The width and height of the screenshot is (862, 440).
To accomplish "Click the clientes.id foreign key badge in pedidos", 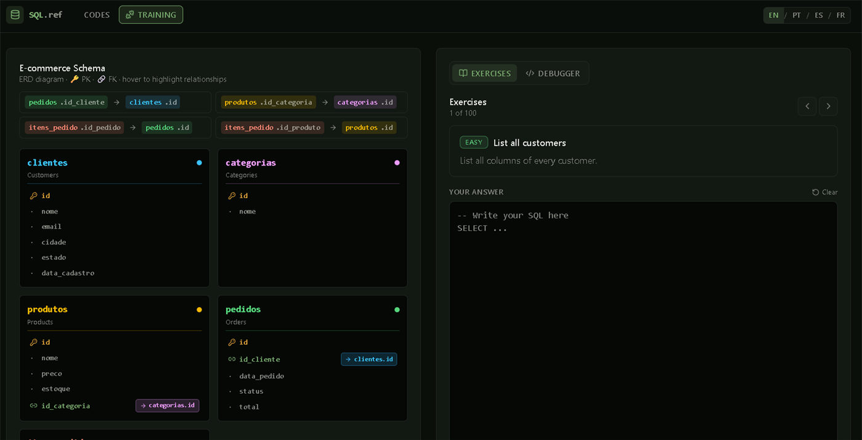I will tap(369, 359).
